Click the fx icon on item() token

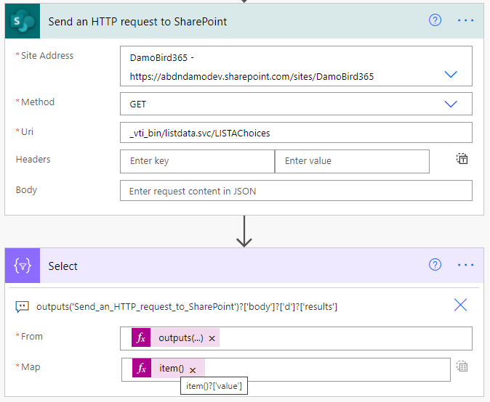(142, 368)
